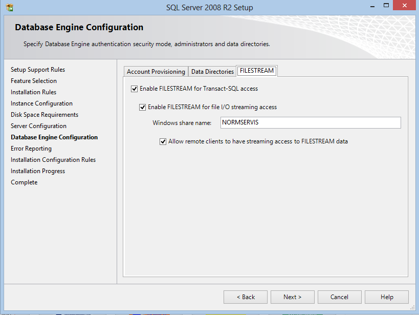The image size is (419, 315).
Task: Select Setup Support Rules in the step list
Action: 38,70
